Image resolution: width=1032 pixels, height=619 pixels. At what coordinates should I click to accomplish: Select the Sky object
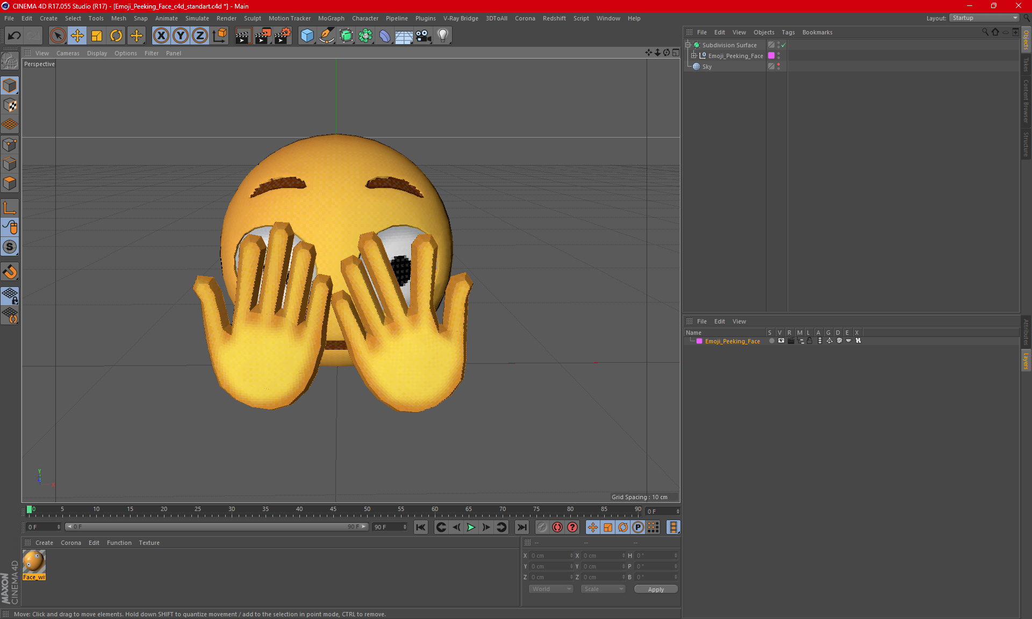pos(707,67)
